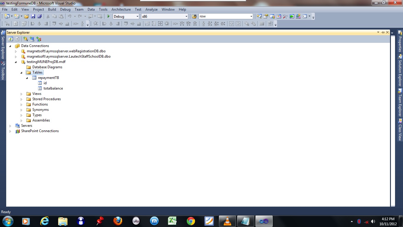Open the Solution Explorer side tab
Image resolution: width=403 pixels, height=227 pixels.
tap(400, 70)
